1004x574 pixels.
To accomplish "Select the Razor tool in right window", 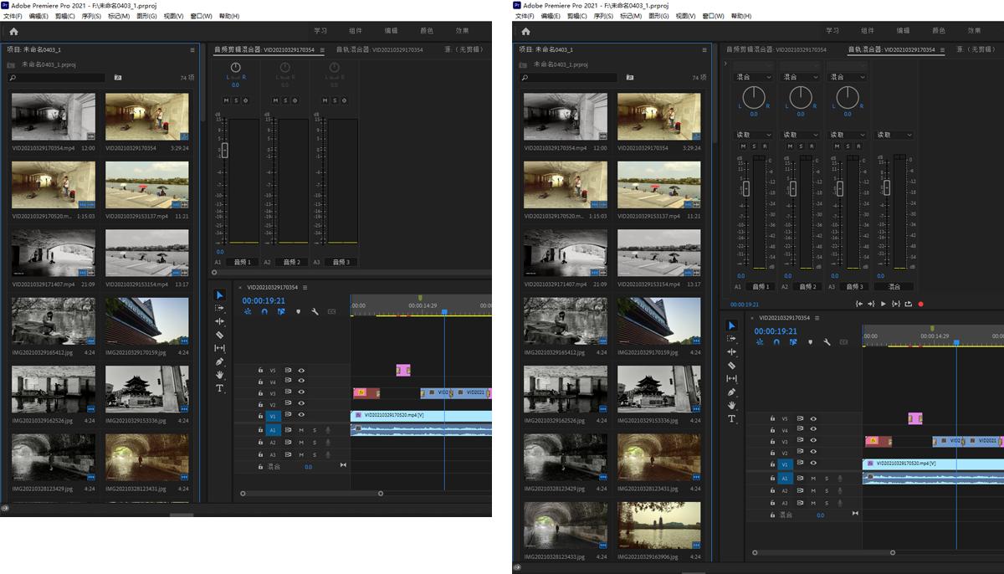I will pos(731,366).
